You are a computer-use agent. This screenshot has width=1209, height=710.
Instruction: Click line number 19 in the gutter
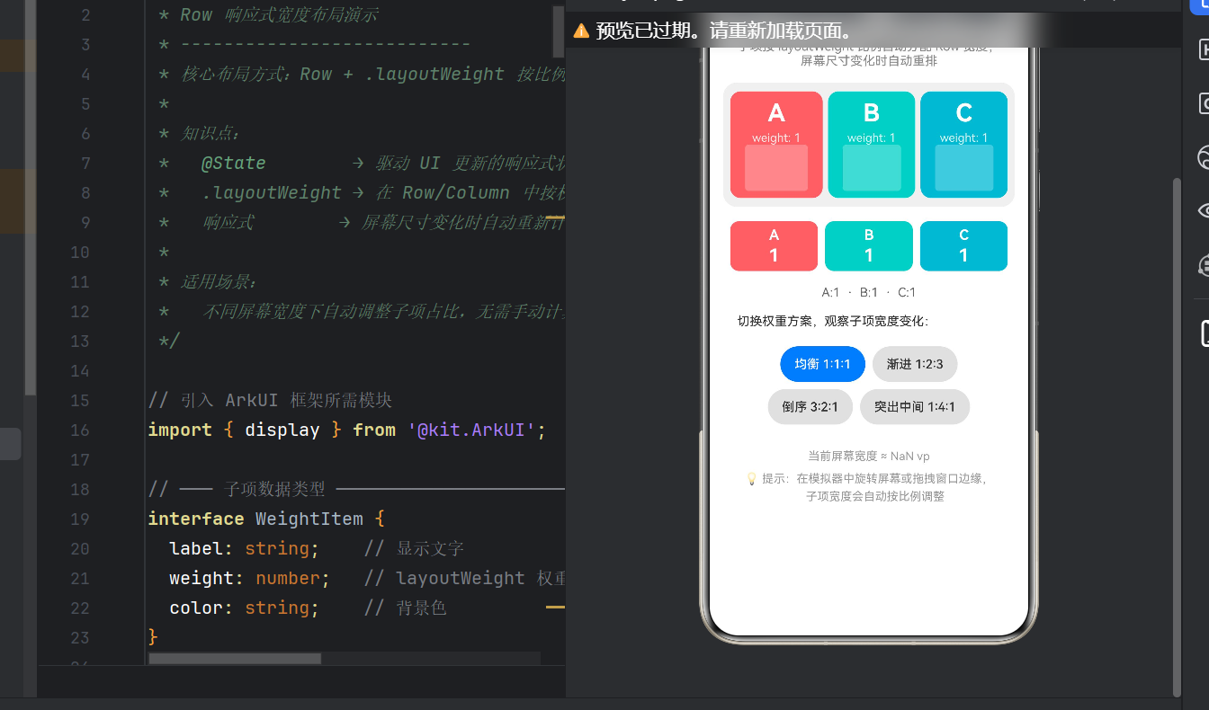tap(80, 519)
